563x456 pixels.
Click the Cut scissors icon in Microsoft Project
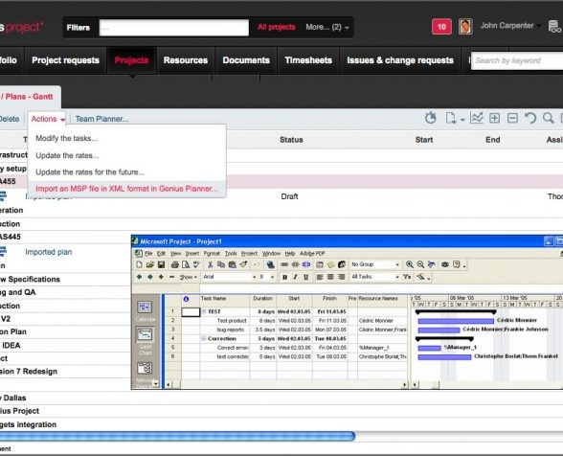[x=210, y=264]
